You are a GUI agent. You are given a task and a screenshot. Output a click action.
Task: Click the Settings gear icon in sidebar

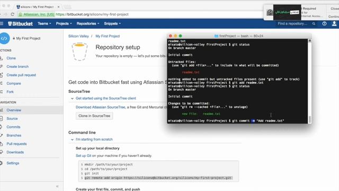(1, 163)
